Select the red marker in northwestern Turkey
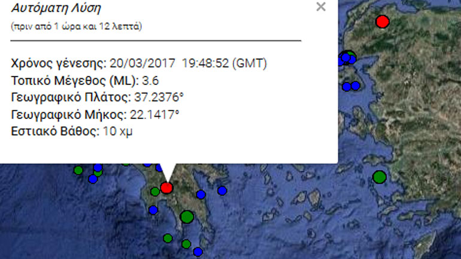Screen dimensions: 461x259 click(x=382, y=22)
